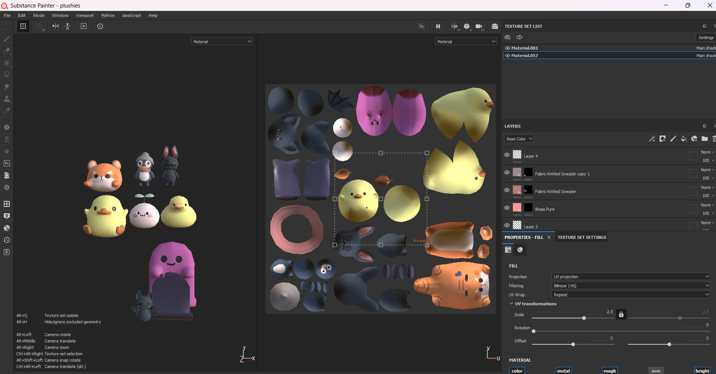Pick the Material Picker eyedropper tool
The width and height of the screenshot is (716, 374).
click(7, 111)
